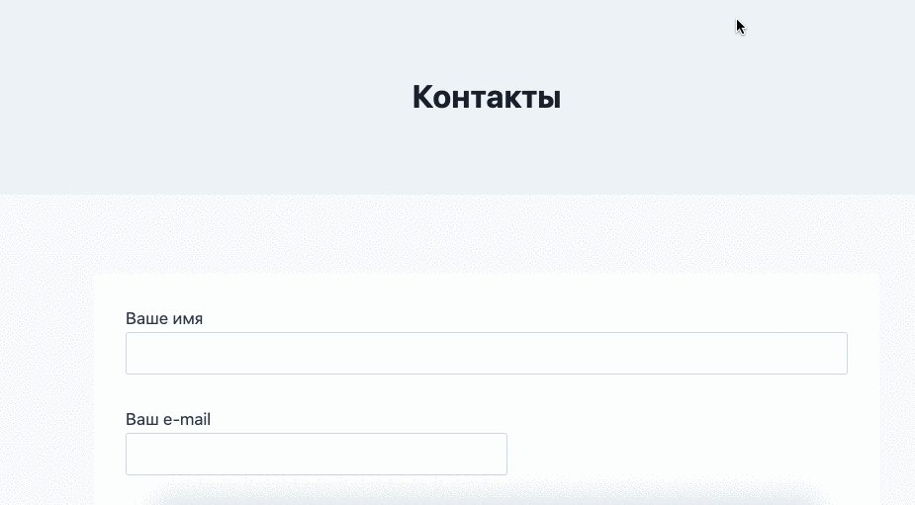Click the word "e-mail" in the email label

coord(186,419)
